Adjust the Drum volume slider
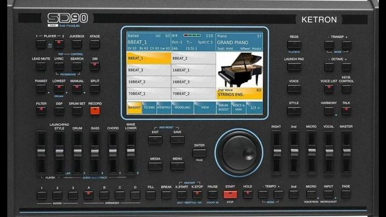Image resolution: width=386 pixels, height=217 pixels. (77, 151)
